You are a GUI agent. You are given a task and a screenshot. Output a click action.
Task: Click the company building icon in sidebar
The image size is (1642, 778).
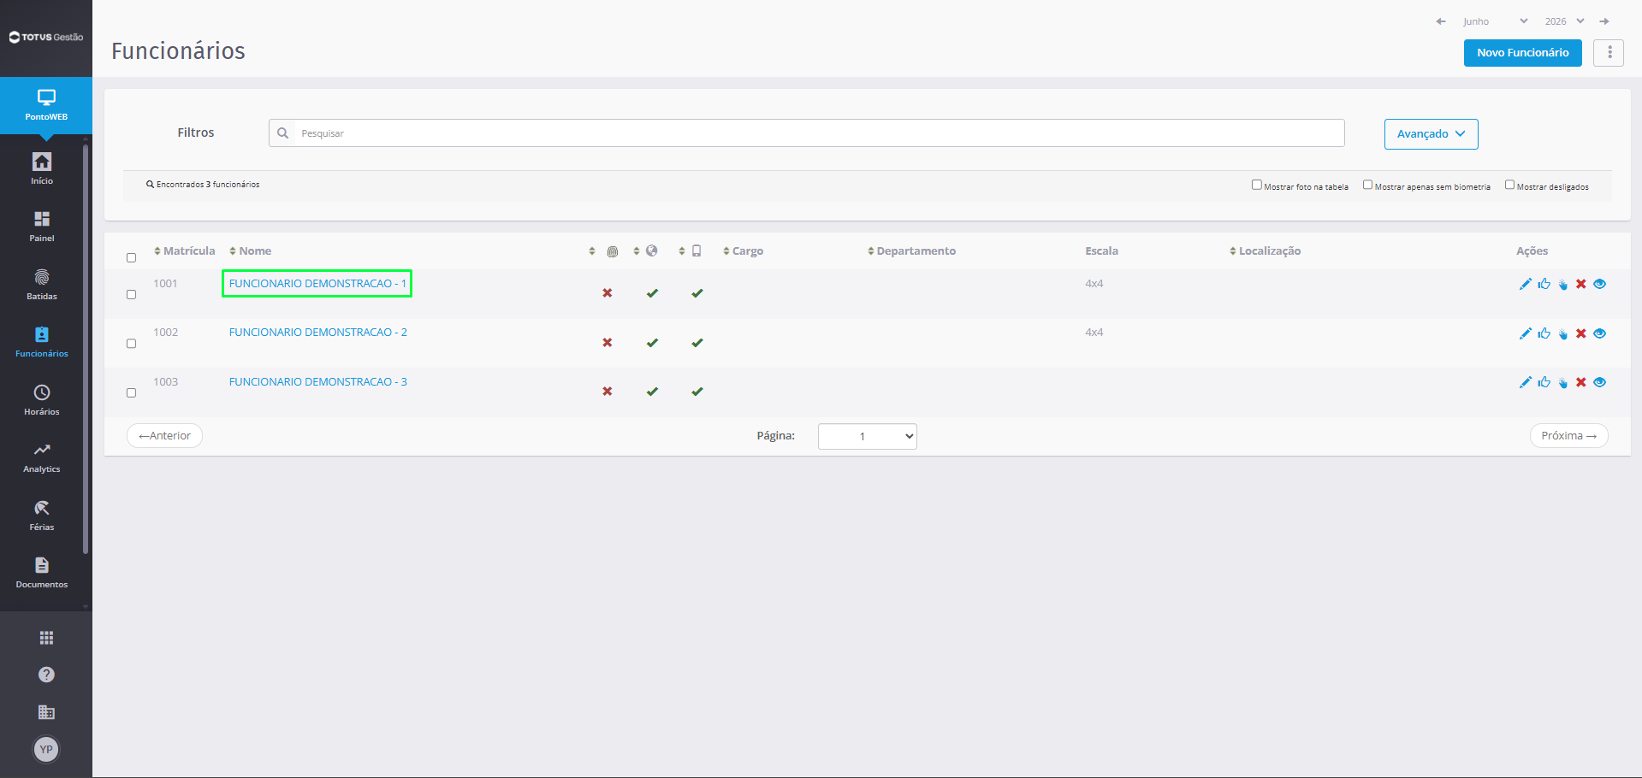coord(46,712)
